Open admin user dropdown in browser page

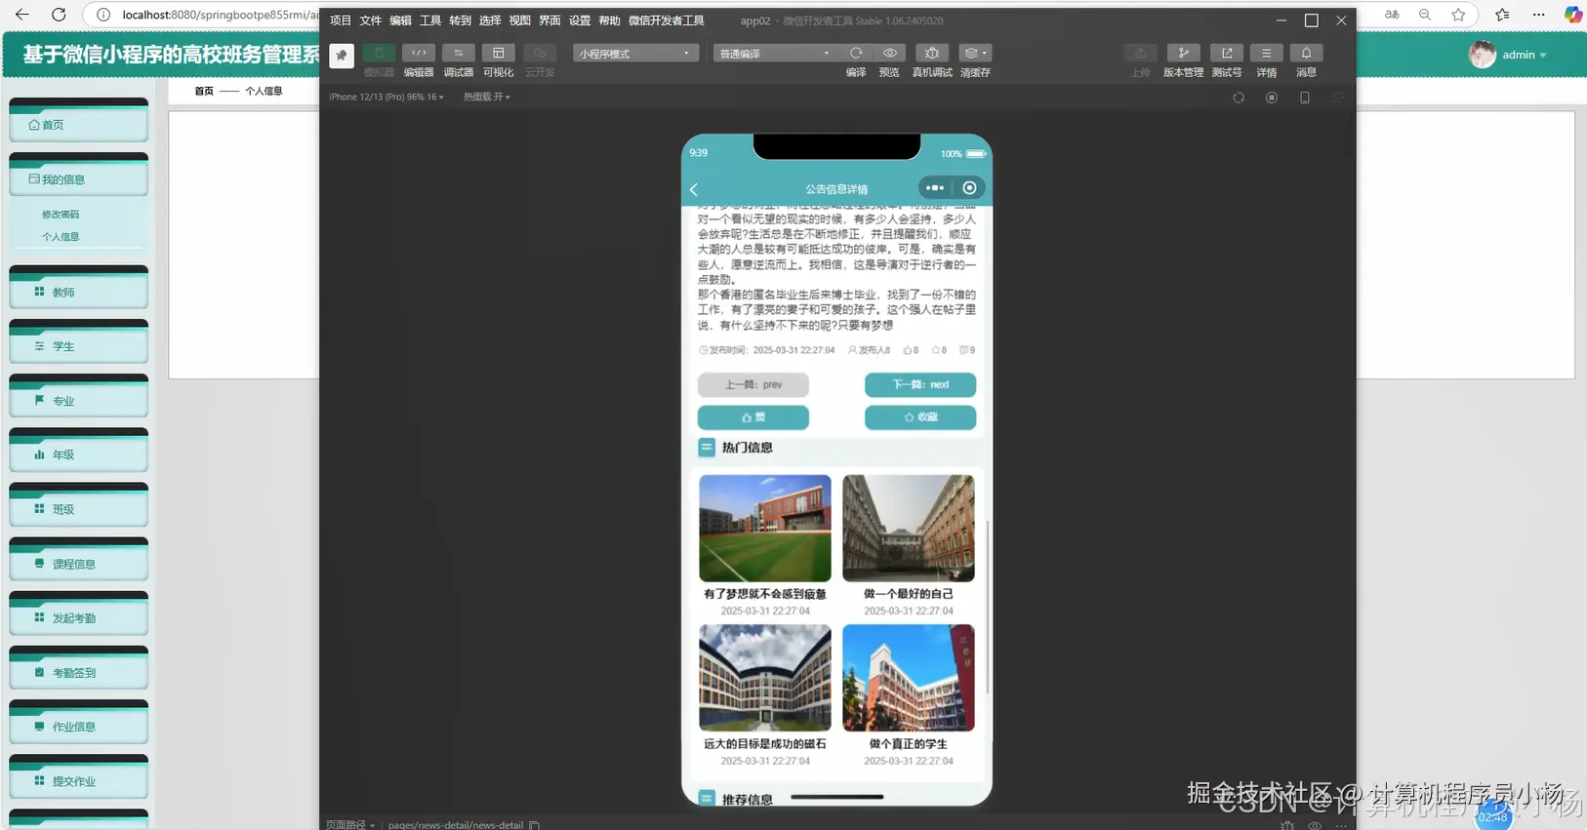(x=1509, y=55)
